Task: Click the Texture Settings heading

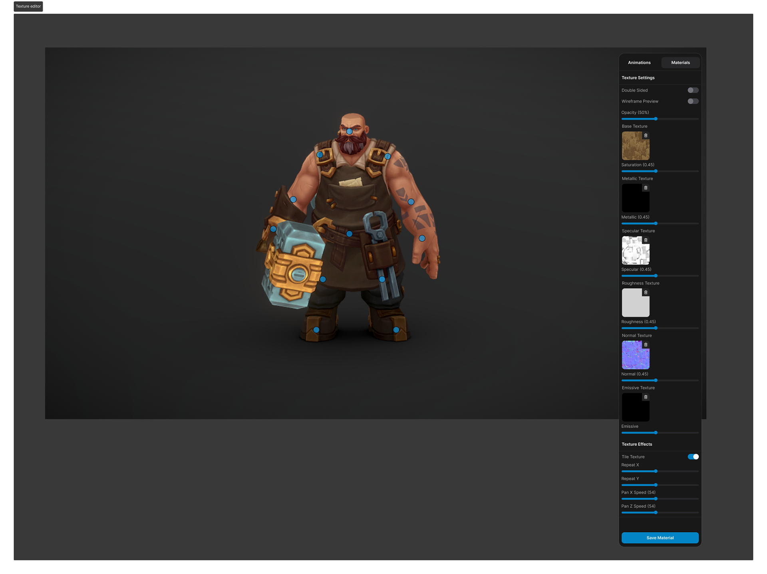Action: click(x=638, y=78)
